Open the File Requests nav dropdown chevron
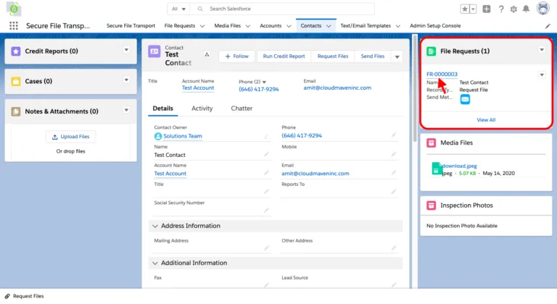 (x=202, y=26)
